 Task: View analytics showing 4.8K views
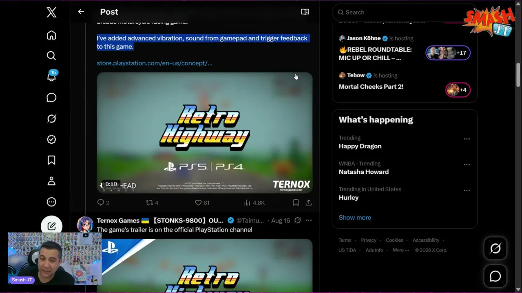pos(254,202)
